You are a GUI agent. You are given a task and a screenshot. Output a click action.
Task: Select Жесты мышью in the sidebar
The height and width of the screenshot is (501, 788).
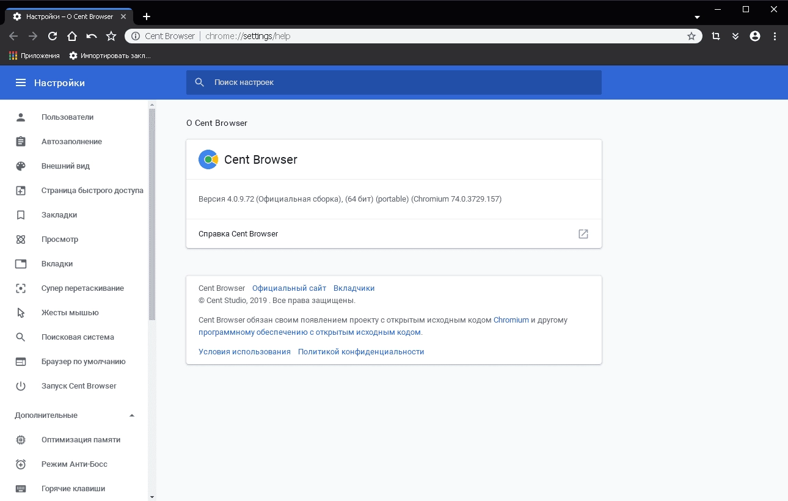pyautogui.click(x=74, y=312)
